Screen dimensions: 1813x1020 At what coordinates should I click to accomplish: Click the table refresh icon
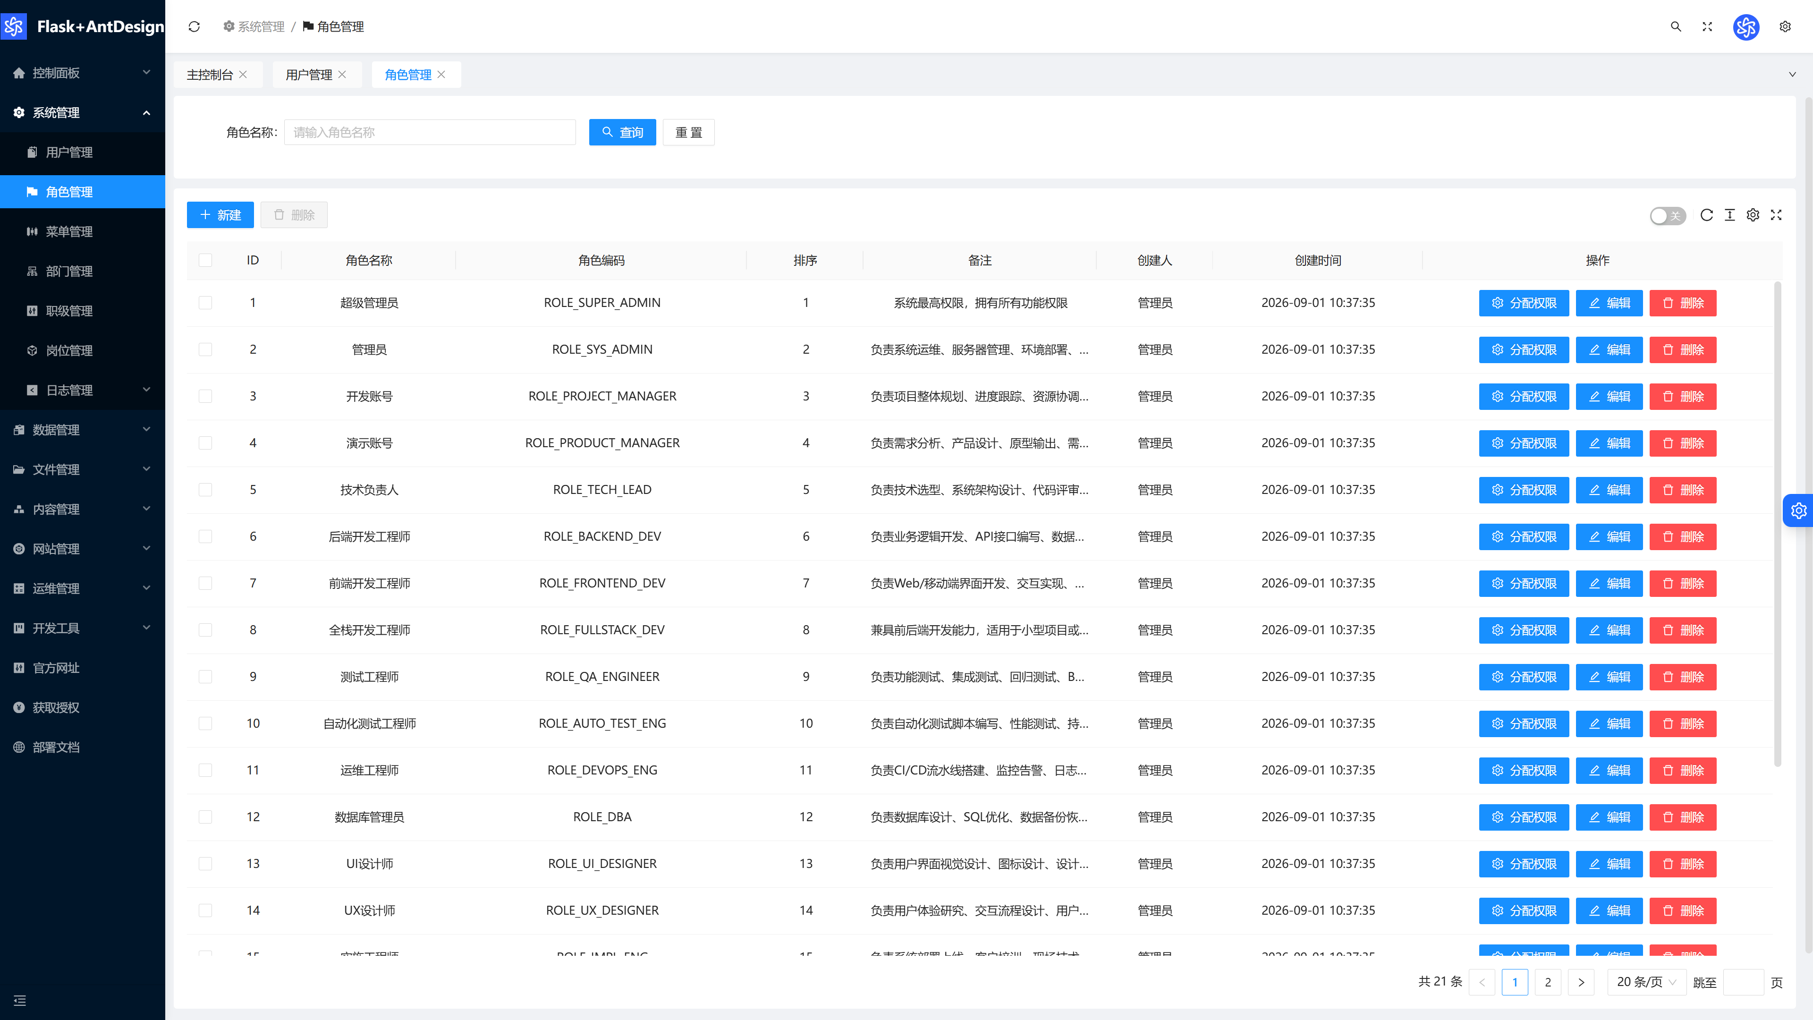(x=1706, y=215)
